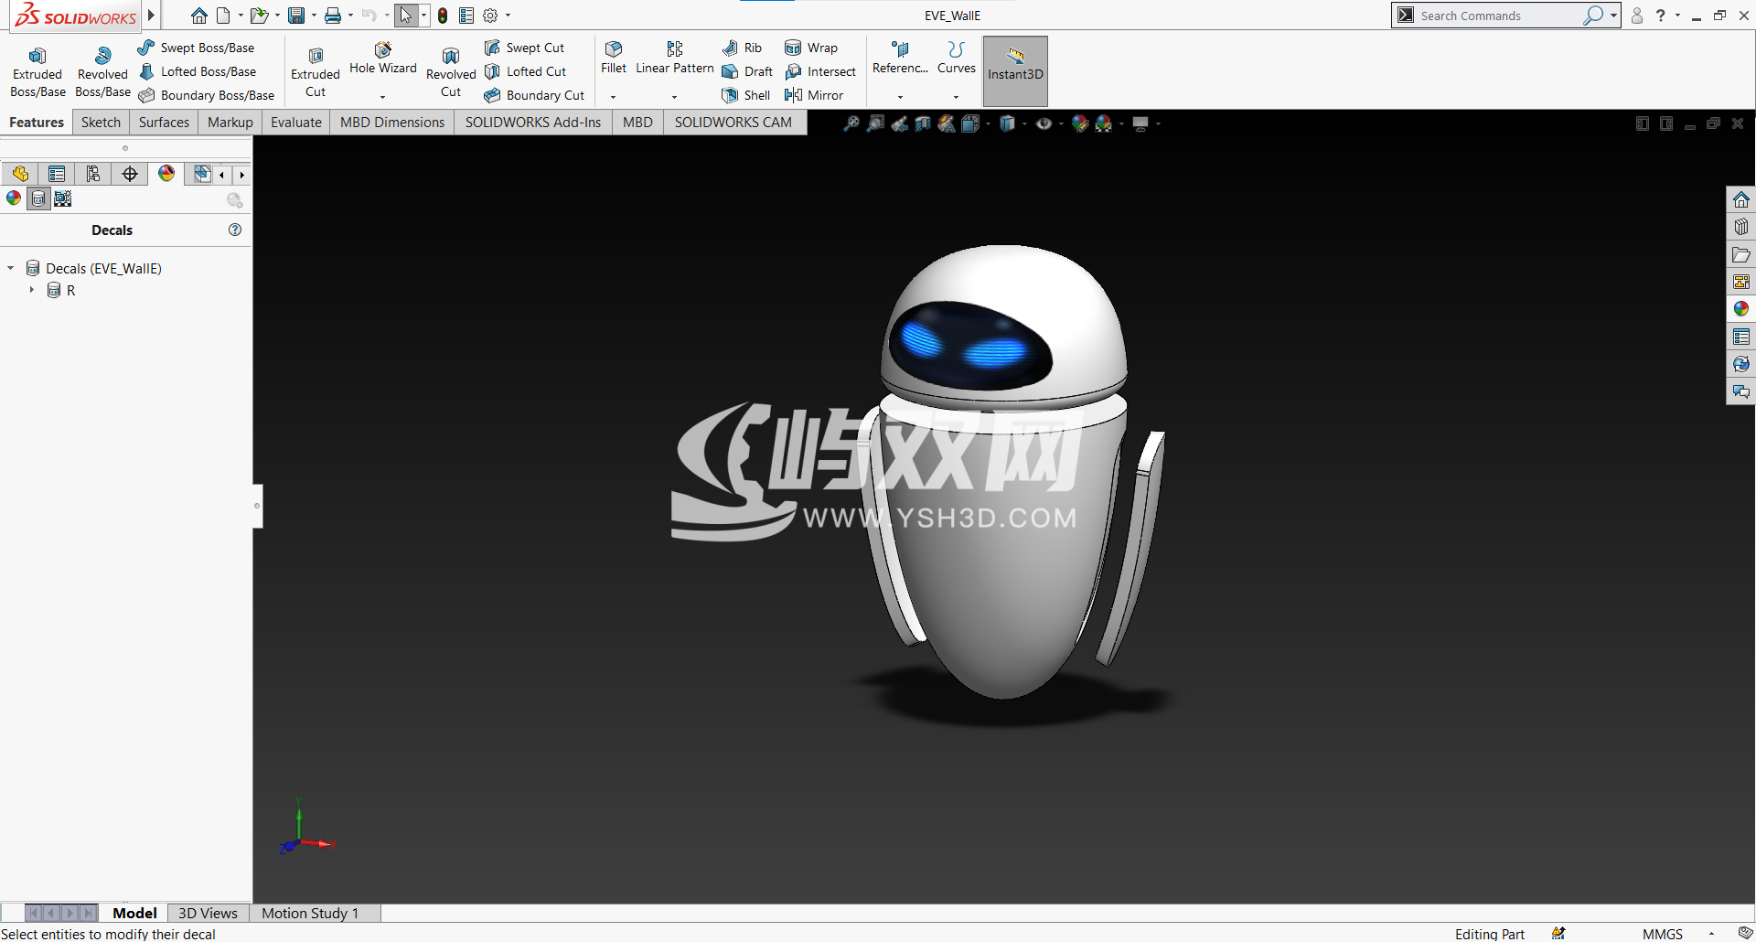Open the Design Library in the right sidebar

pos(1740,227)
